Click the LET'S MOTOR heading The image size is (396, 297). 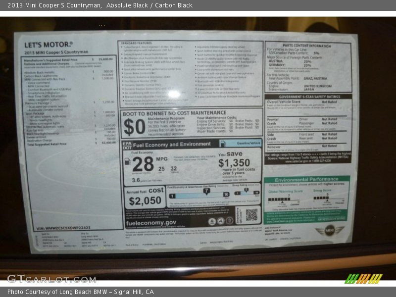point(49,45)
